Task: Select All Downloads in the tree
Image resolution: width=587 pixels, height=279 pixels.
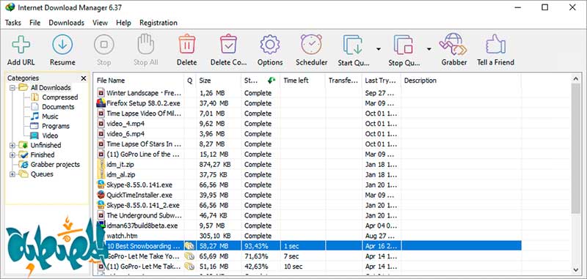Action: pyautogui.click(x=51, y=88)
